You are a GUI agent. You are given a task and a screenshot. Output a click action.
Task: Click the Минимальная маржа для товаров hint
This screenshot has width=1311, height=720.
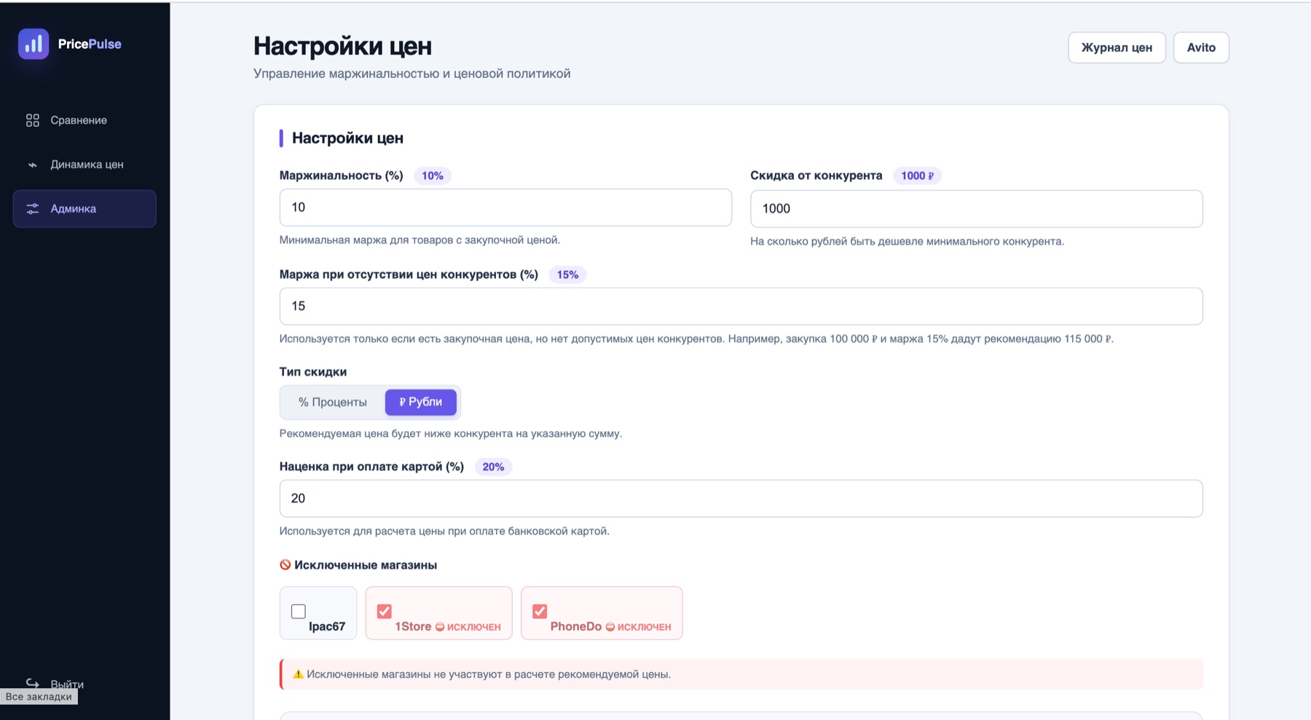pyautogui.click(x=420, y=240)
